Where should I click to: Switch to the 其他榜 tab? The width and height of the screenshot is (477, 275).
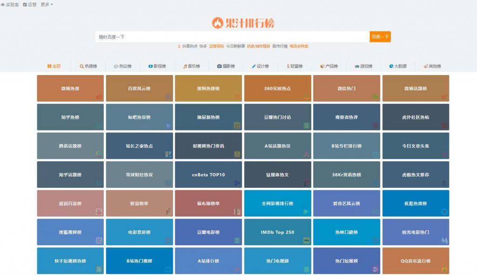[432, 66]
